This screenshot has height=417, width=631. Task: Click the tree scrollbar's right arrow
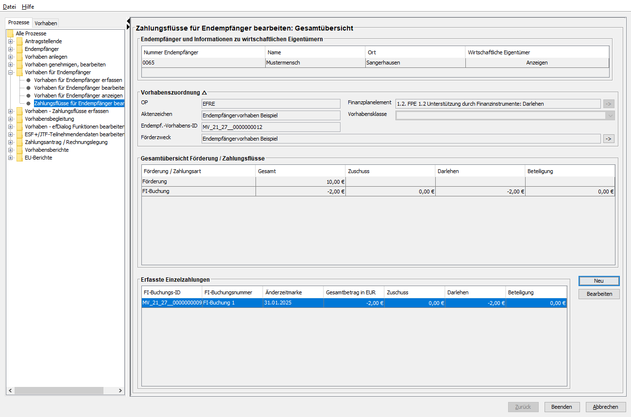click(x=121, y=390)
